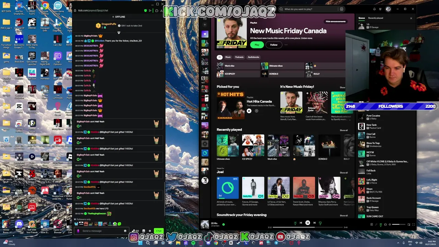Skip to next track in Spotify
The height and width of the screenshot is (247, 439).
[315, 223]
